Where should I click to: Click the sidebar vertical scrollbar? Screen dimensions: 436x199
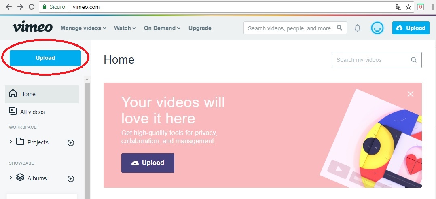click(x=87, y=140)
